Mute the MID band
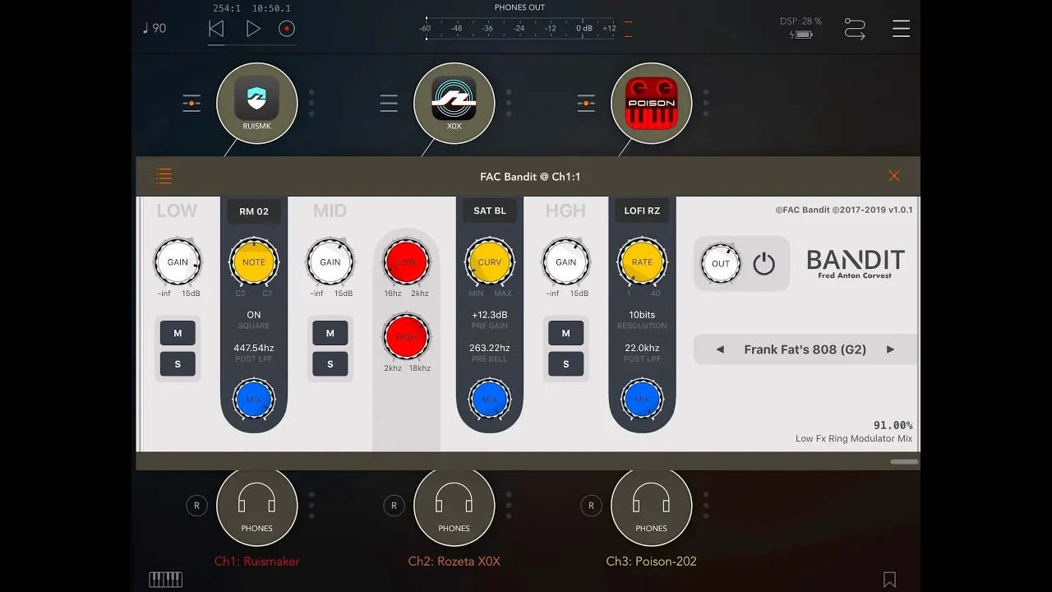The width and height of the screenshot is (1052, 592). [330, 333]
